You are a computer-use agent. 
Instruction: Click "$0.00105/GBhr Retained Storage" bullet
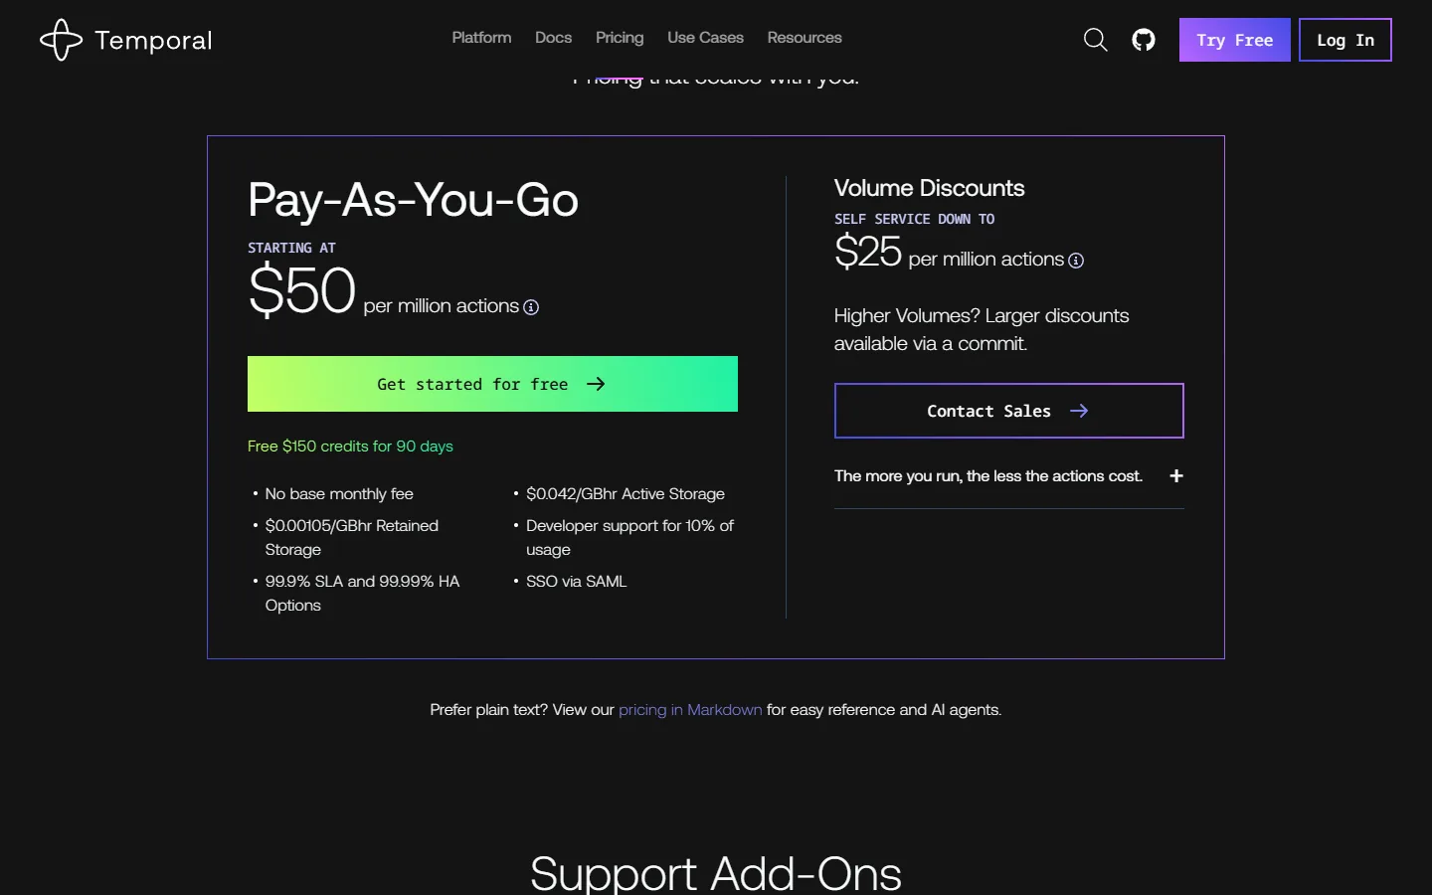[x=352, y=538]
